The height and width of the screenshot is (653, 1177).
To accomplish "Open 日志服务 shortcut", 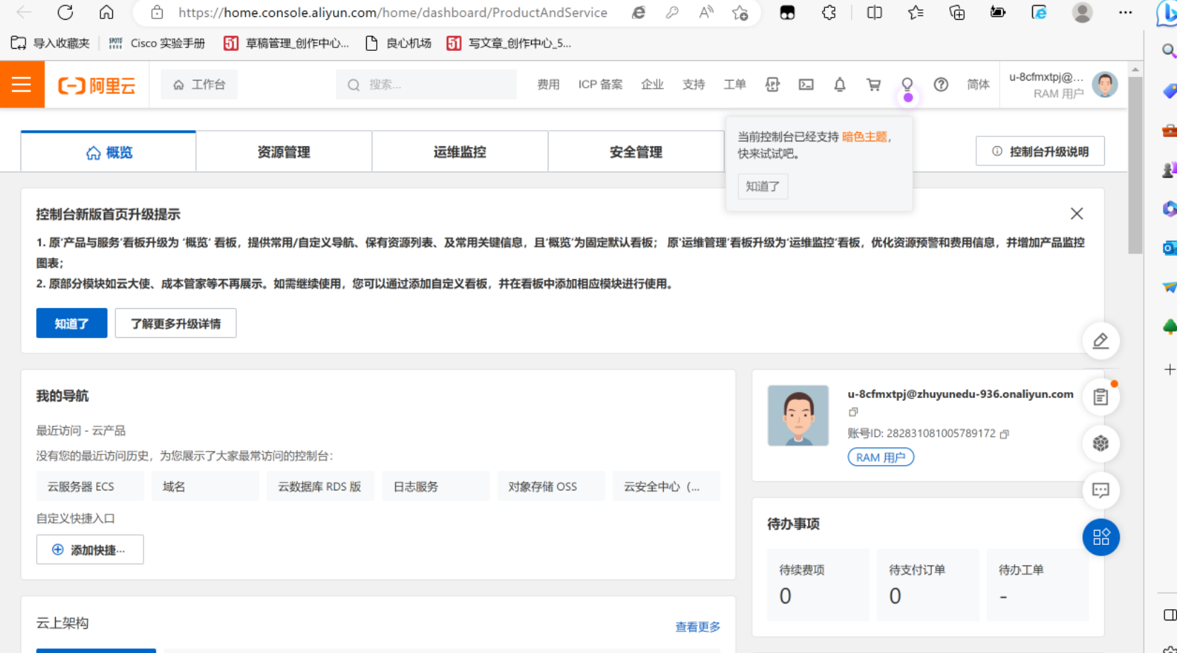I will 435,487.
